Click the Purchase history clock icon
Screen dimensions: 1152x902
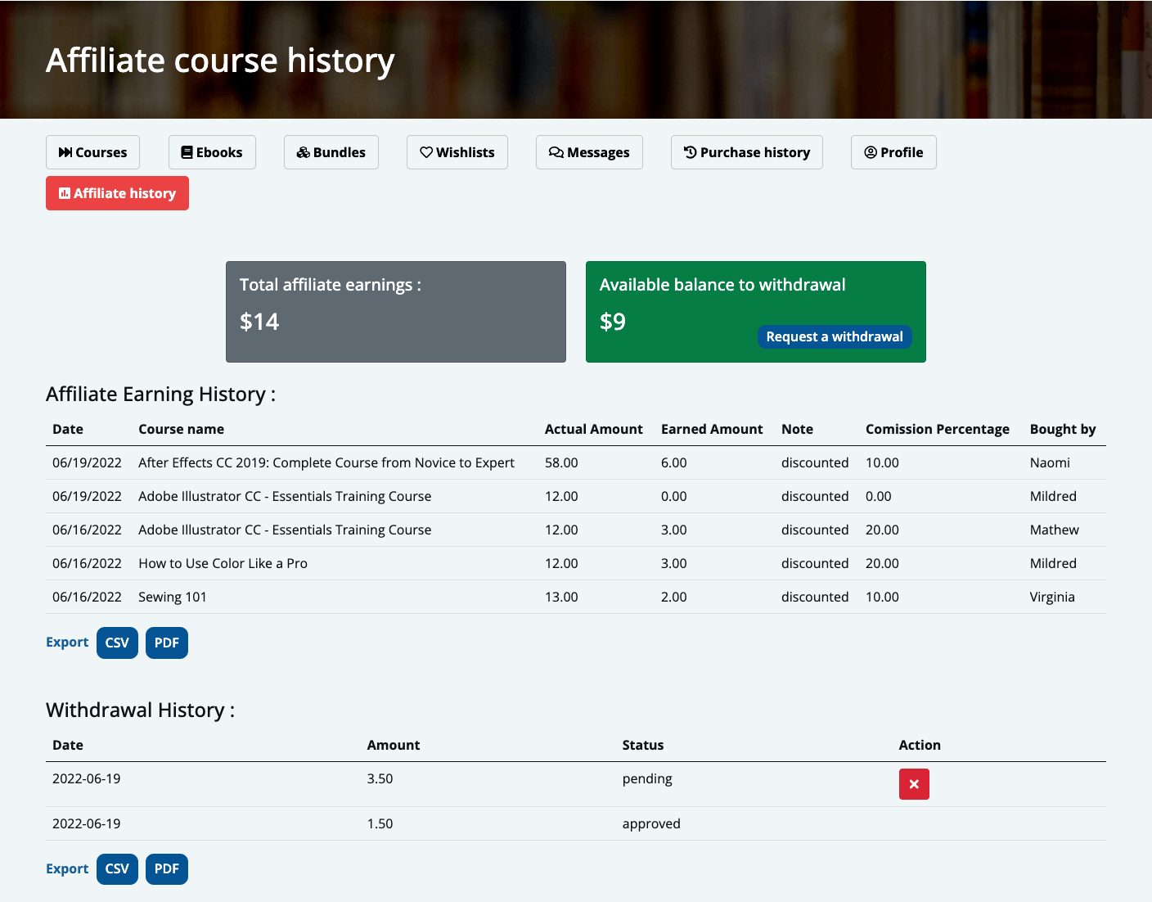click(x=691, y=152)
